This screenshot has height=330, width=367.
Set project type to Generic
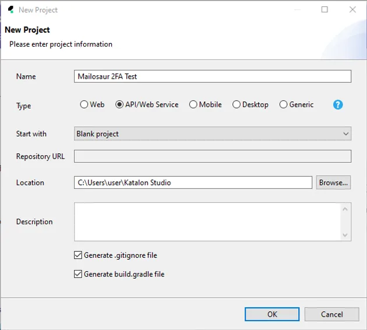coord(284,105)
